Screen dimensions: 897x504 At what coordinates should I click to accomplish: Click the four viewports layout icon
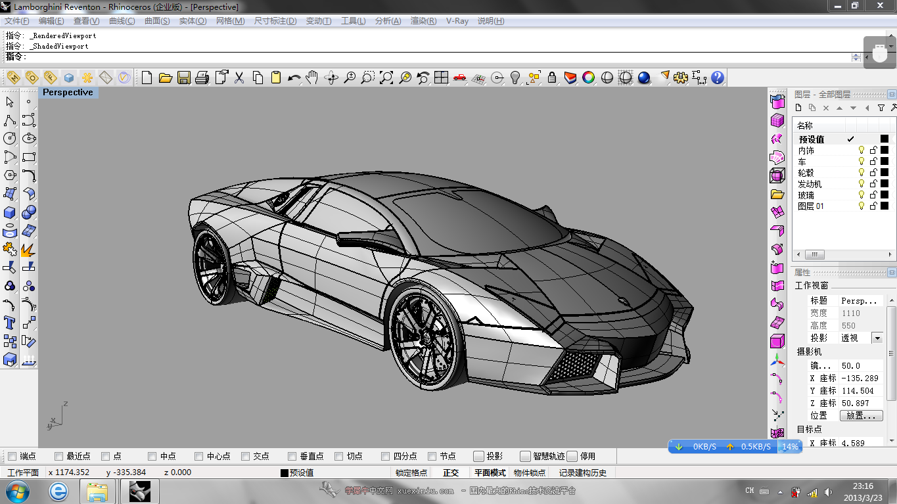[442, 78]
